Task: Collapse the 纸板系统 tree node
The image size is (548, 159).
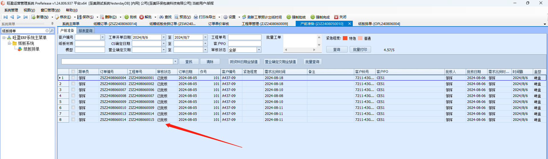Action: (9, 43)
